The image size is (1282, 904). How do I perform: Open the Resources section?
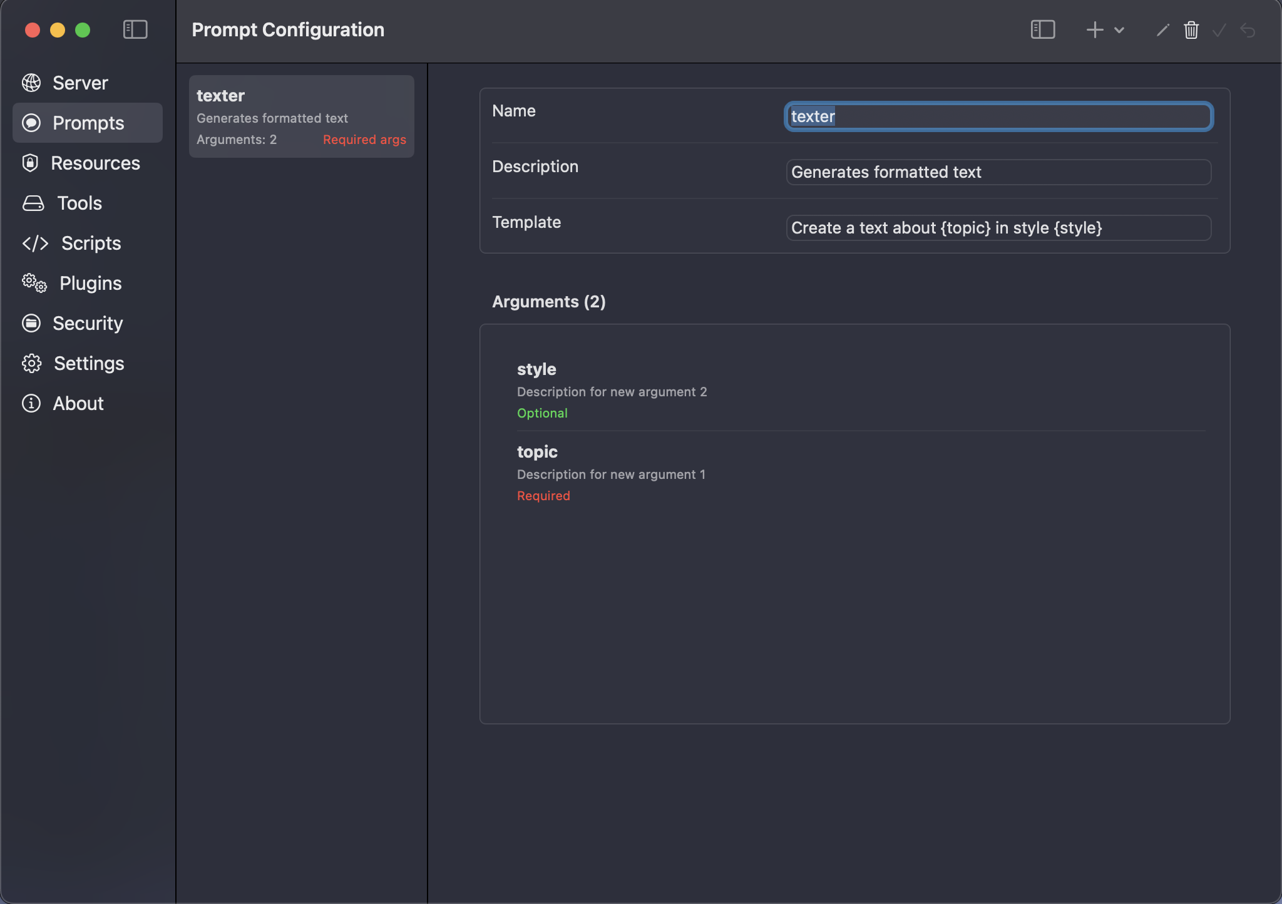[x=95, y=163]
